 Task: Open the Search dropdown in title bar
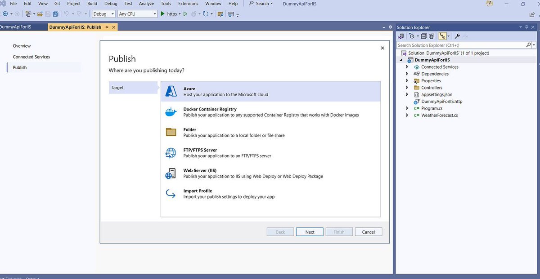262,4
